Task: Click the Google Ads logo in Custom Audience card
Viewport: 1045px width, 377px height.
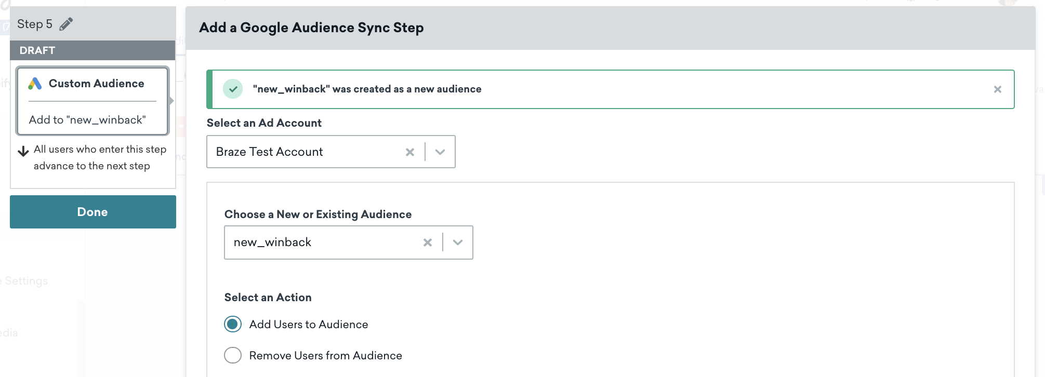Action: pos(35,84)
